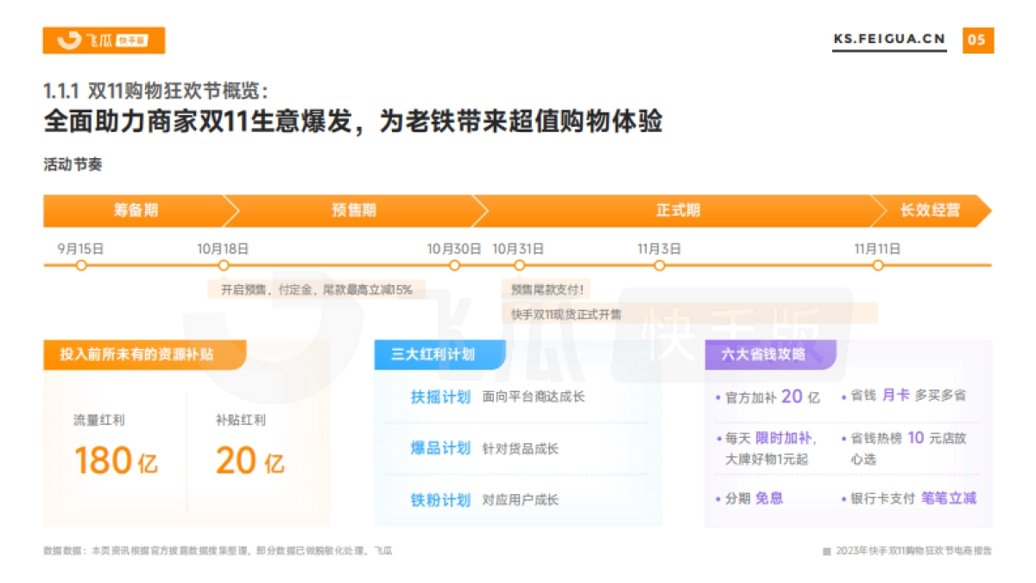Image resolution: width=1036 pixels, height=583 pixels.
Task: Expand the 开启预售 annotation box
Action: click(x=313, y=290)
